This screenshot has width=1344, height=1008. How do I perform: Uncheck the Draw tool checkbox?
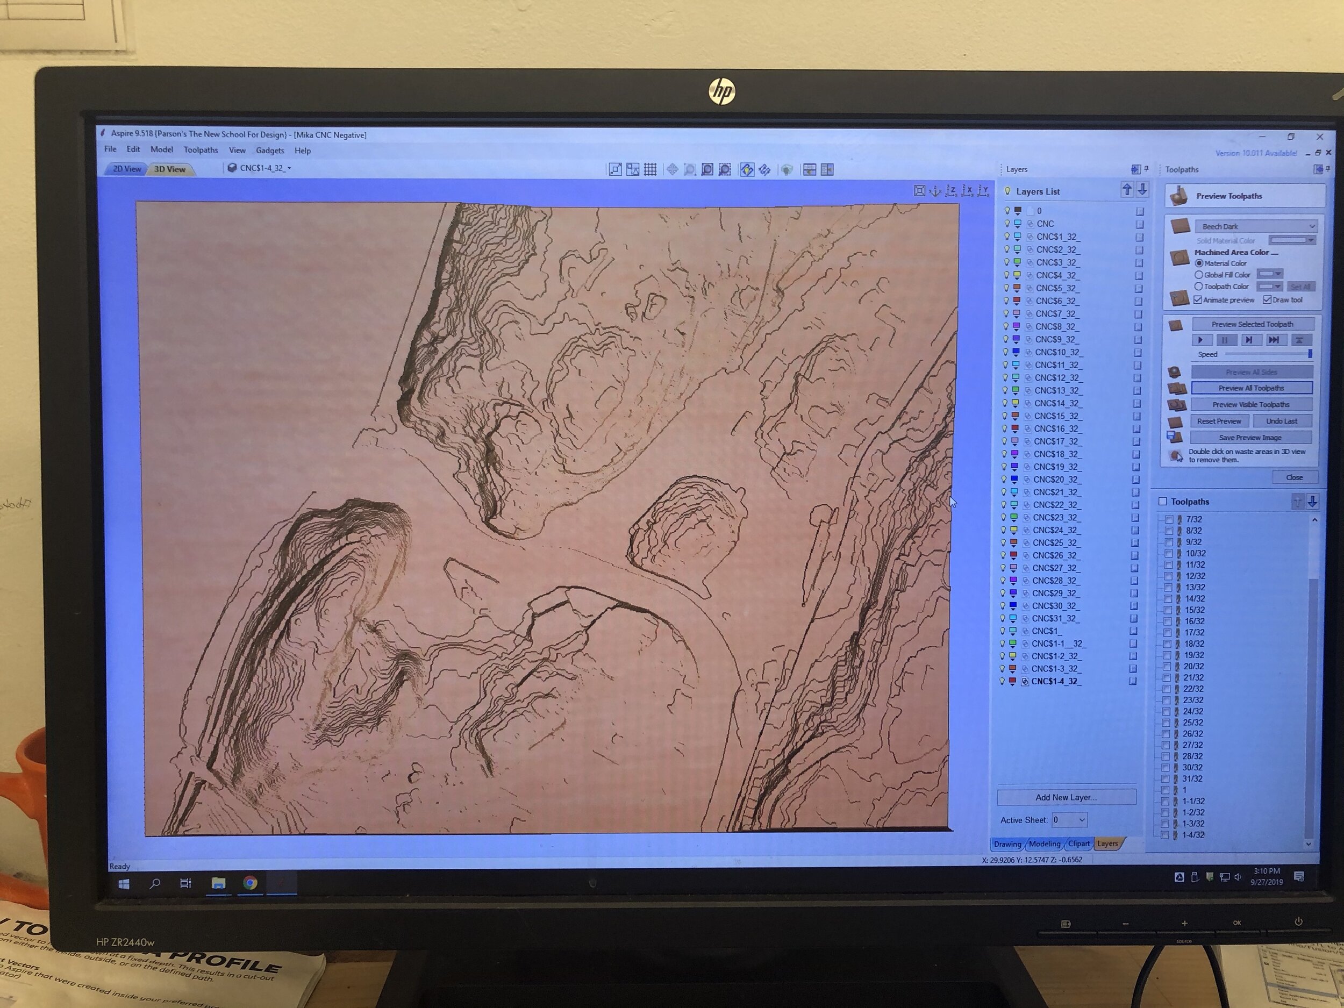pyautogui.click(x=1267, y=299)
